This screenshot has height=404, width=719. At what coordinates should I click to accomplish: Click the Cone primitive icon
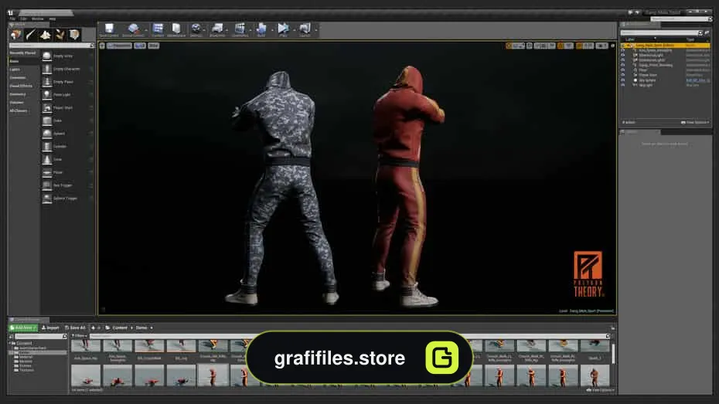[46, 159]
